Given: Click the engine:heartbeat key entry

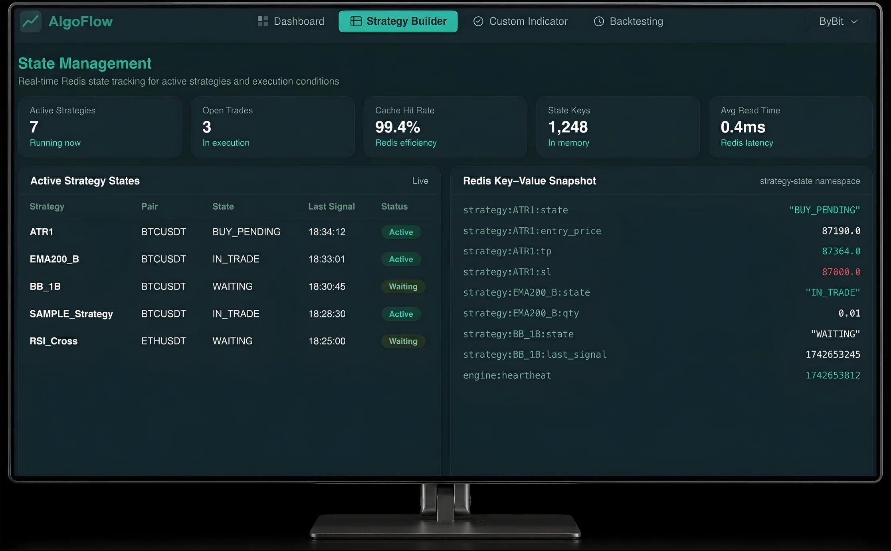Looking at the screenshot, I should click(x=507, y=375).
